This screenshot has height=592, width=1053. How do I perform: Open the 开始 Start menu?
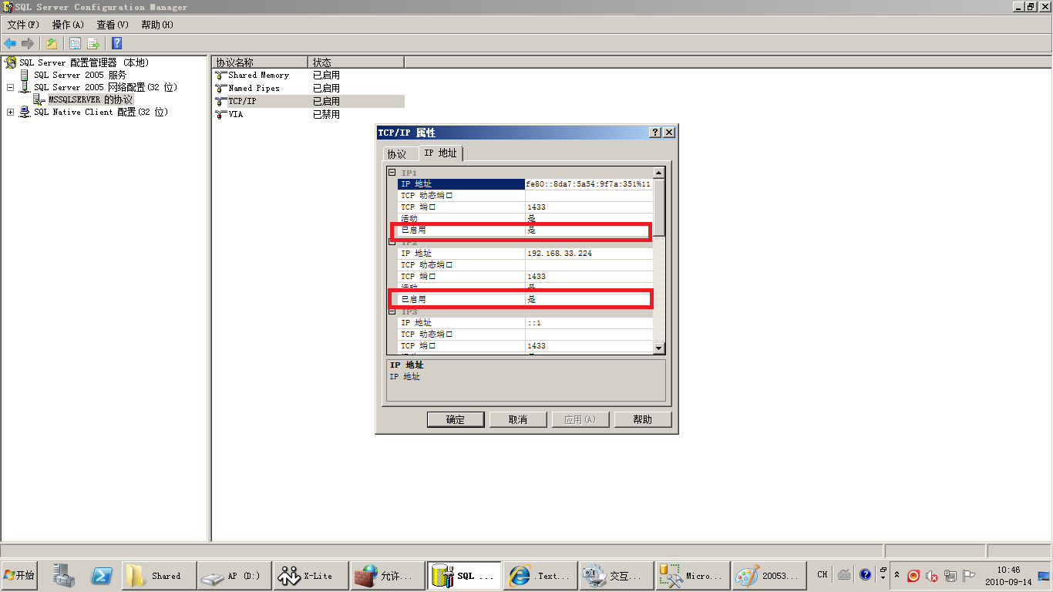point(19,576)
